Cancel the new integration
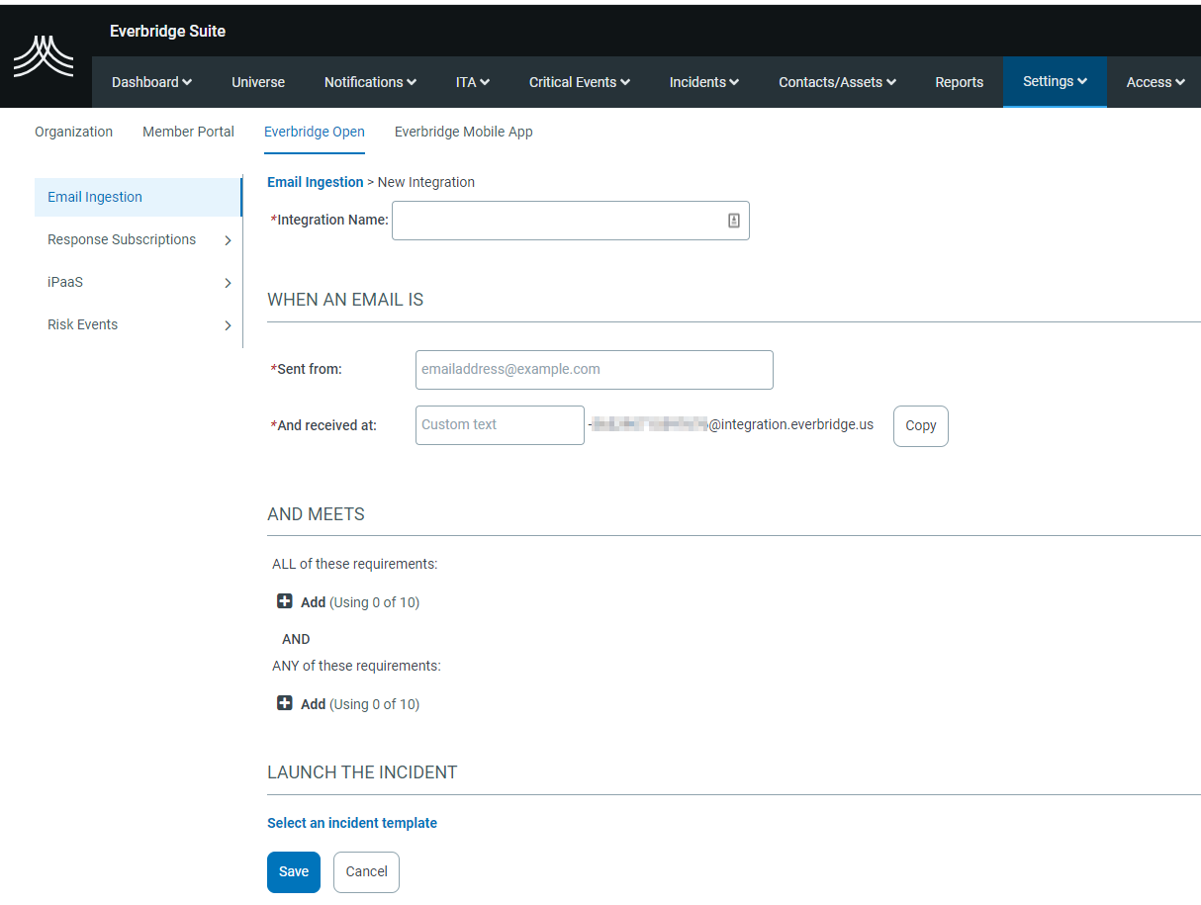 pos(366,872)
